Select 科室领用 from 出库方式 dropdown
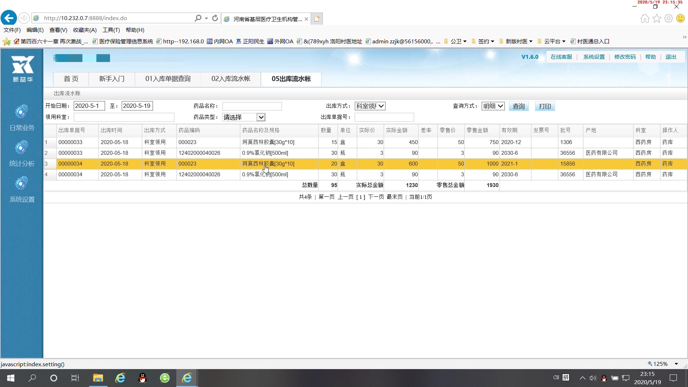The height and width of the screenshot is (387, 688). coord(369,105)
